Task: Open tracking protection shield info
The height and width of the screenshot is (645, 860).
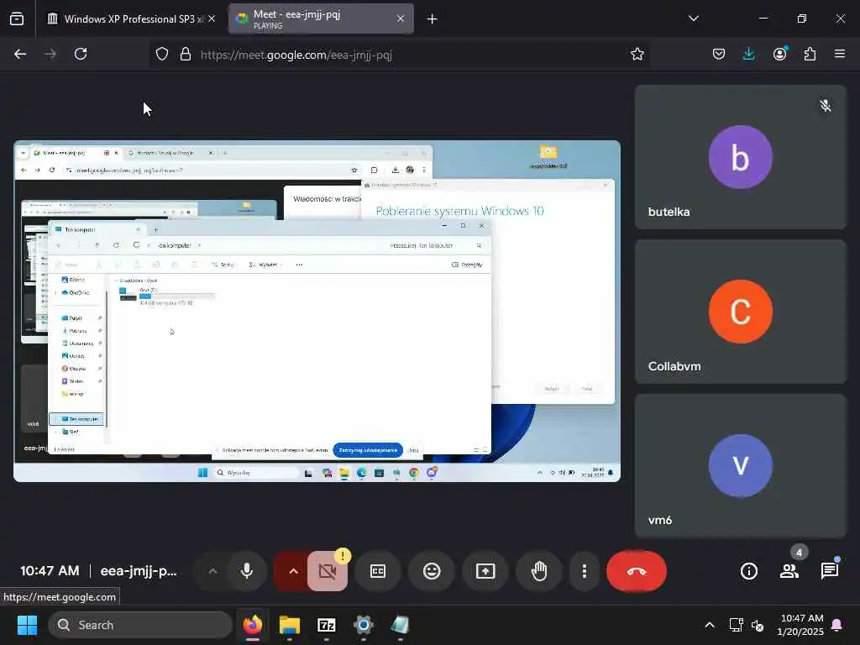Action: (162, 54)
